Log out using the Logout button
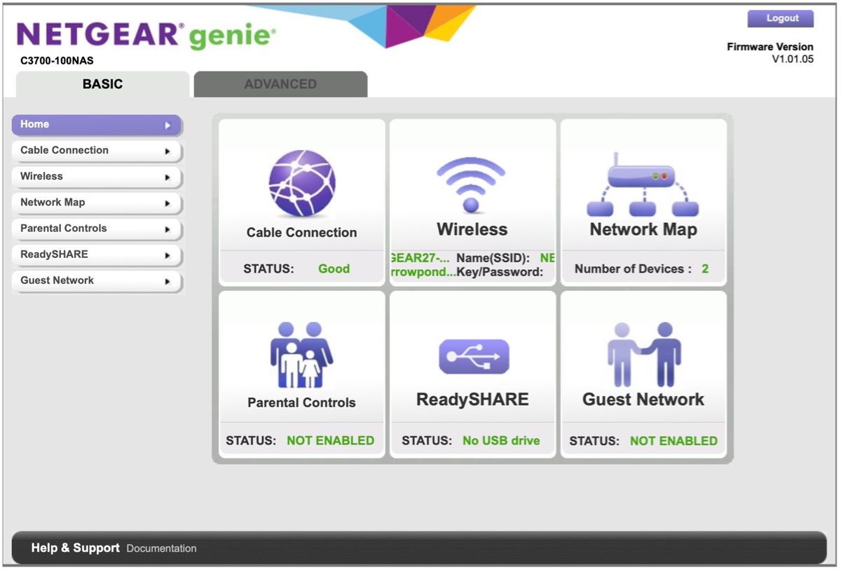The width and height of the screenshot is (841, 570). pos(780,18)
